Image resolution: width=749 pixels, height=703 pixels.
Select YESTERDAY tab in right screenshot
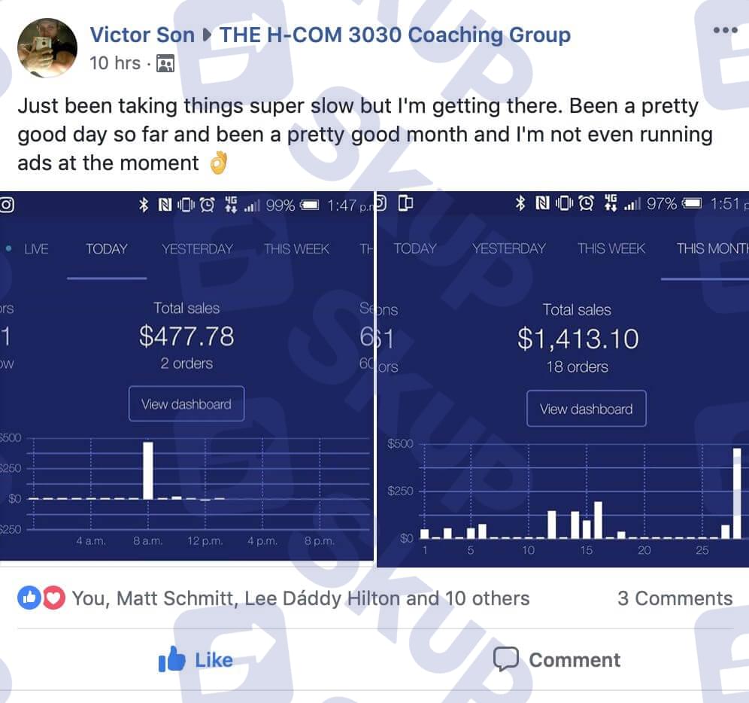coord(508,248)
